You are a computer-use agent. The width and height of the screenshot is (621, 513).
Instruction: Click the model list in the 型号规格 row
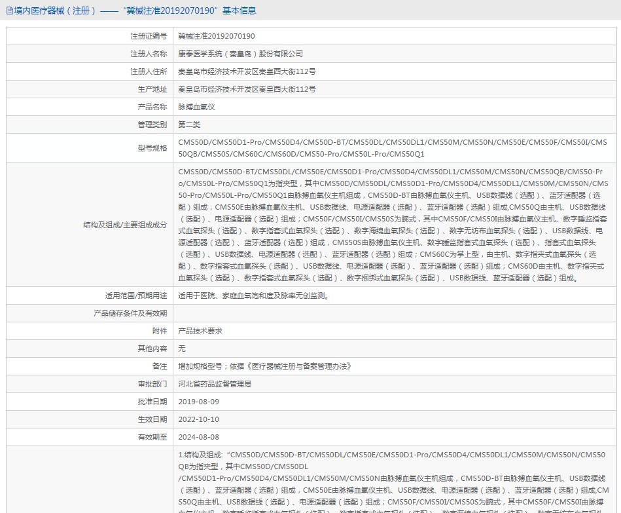[393, 148]
